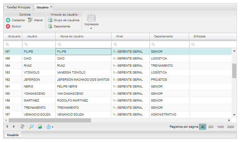Sort by Entidade column header
This screenshot has width=240, height=142.
point(213,36)
